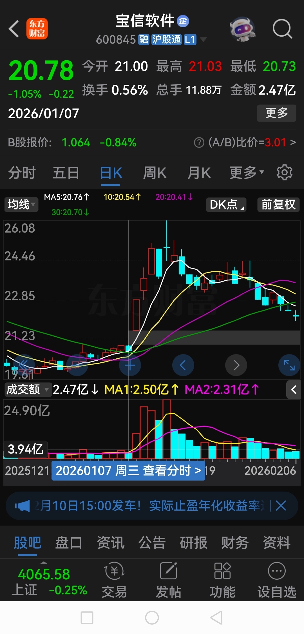Move crosshair left with chart arrow
This screenshot has height=634, width=304.
[183, 365]
